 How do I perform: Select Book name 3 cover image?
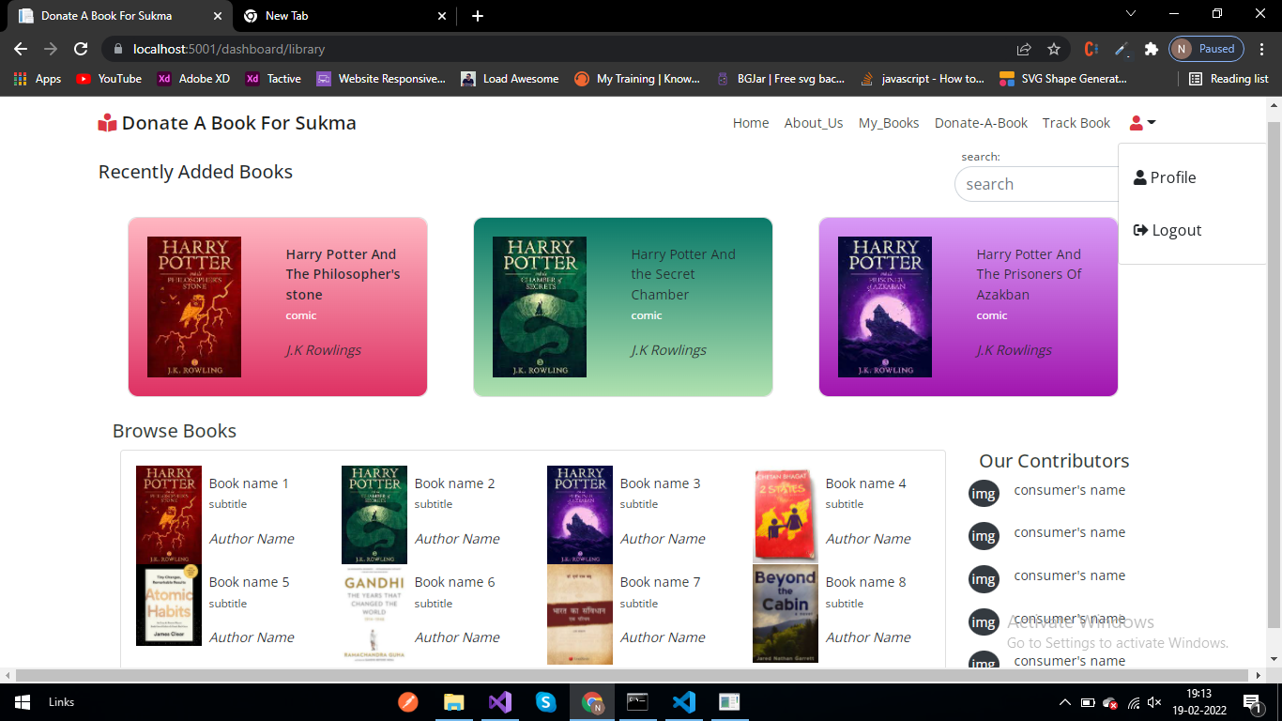[x=580, y=514]
